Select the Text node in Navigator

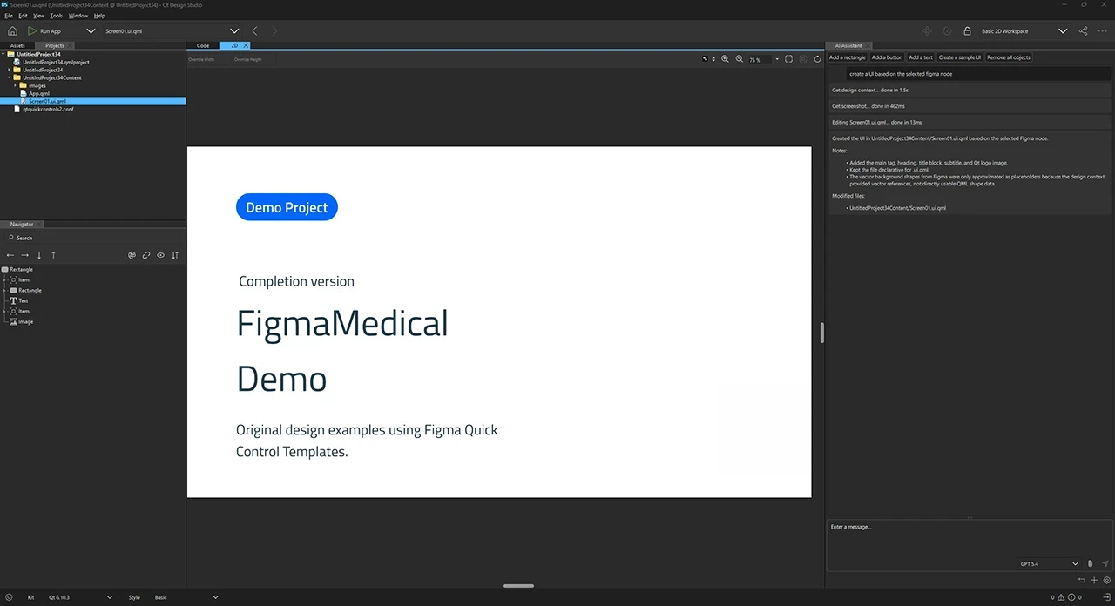click(x=23, y=300)
